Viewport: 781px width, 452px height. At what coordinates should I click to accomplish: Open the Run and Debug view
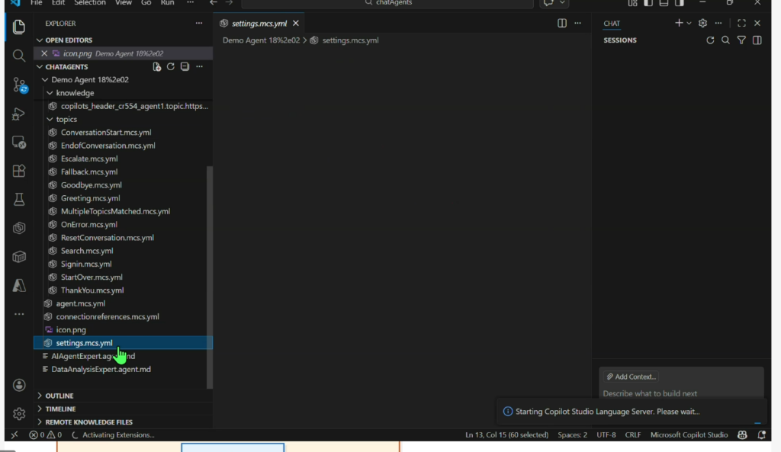coord(19,114)
